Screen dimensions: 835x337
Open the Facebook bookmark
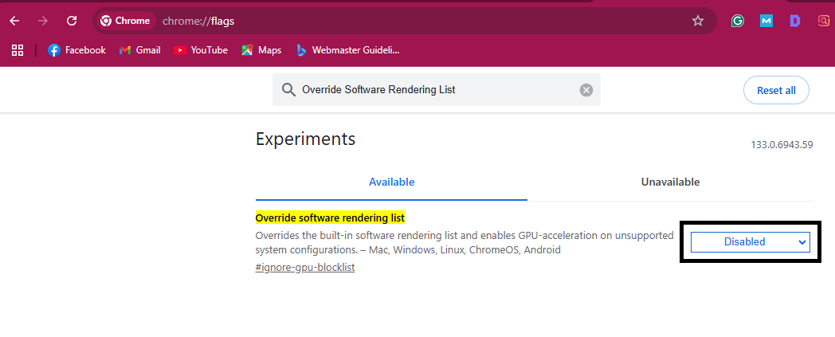click(76, 50)
